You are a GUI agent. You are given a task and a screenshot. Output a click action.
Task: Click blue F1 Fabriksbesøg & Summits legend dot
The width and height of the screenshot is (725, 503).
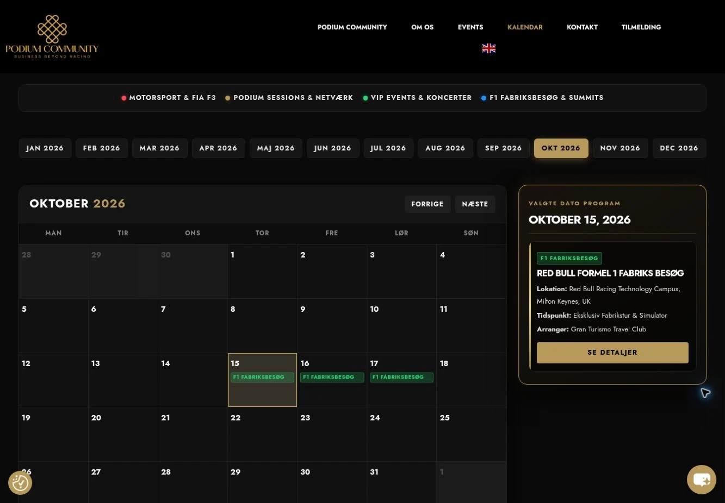484,98
